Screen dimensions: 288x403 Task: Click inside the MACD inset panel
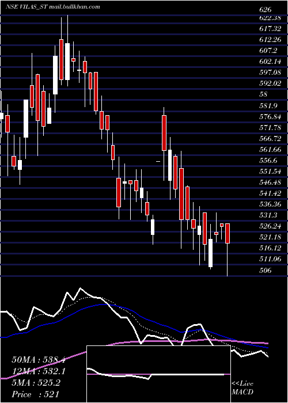tap(158, 374)
